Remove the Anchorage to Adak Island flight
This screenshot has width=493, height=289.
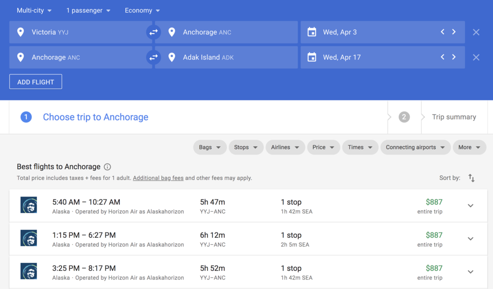tap(476, 58)
